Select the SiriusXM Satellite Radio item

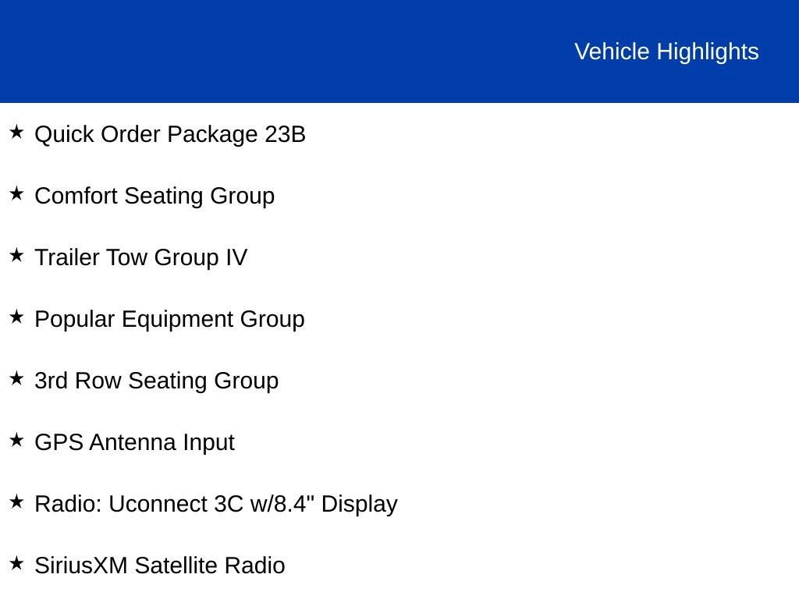tap(159, 566)
